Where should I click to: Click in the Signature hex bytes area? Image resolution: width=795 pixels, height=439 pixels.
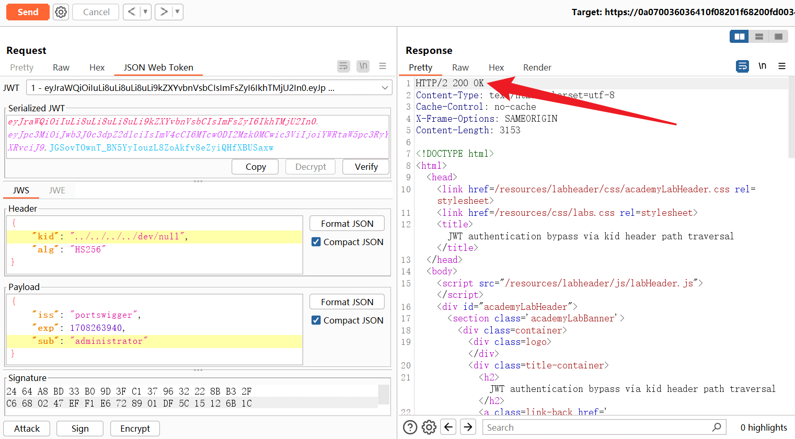click(192, 397)
